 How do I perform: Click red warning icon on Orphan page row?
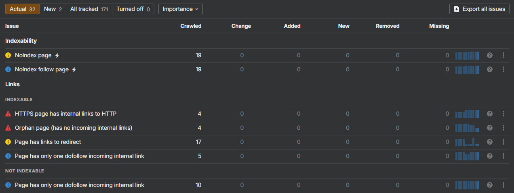(x=8, y=128)
